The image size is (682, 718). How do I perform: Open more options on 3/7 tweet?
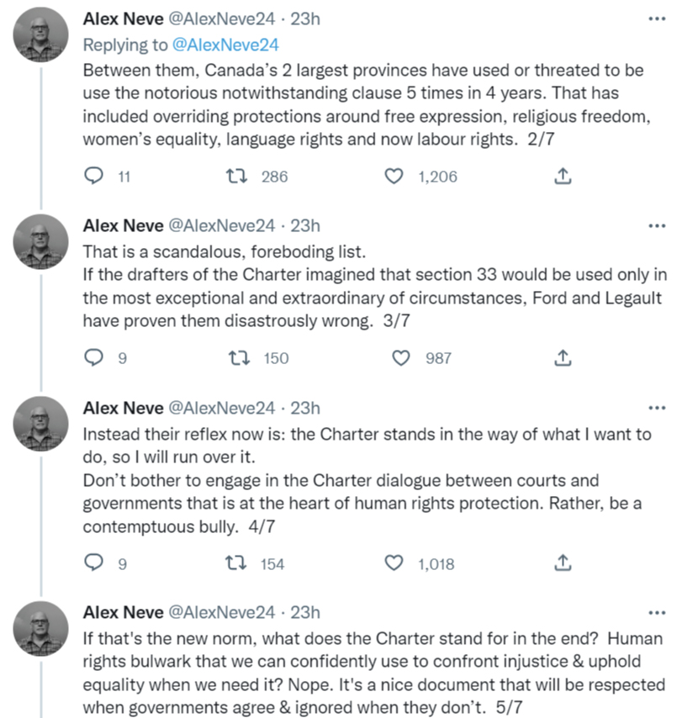tap(657, 226)
